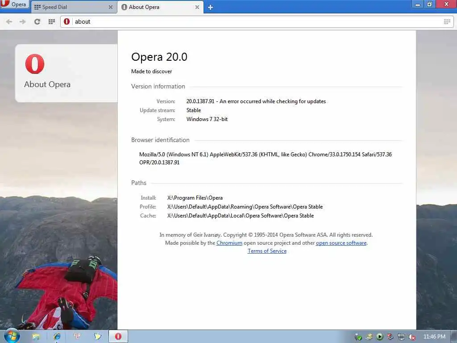457x343 pixels.
Task: Click the safely remove hardware tray icon
Action: pyautogui.click(x=369, y=337)
